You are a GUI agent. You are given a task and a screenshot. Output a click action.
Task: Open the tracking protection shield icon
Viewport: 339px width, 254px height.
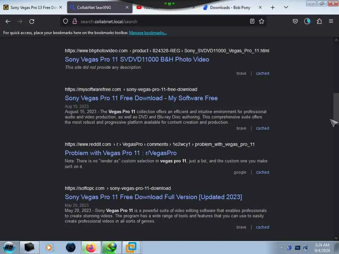[66, 21]
